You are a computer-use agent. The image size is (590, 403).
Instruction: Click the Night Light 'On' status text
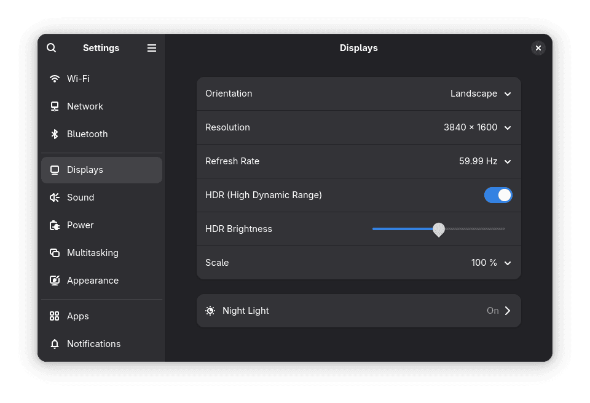492,311
